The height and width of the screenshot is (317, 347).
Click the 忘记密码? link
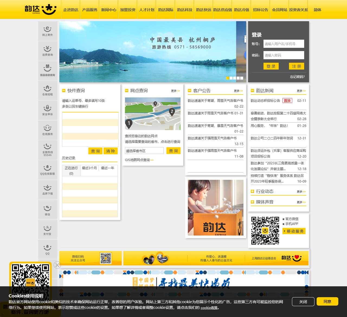click(297, 77)
